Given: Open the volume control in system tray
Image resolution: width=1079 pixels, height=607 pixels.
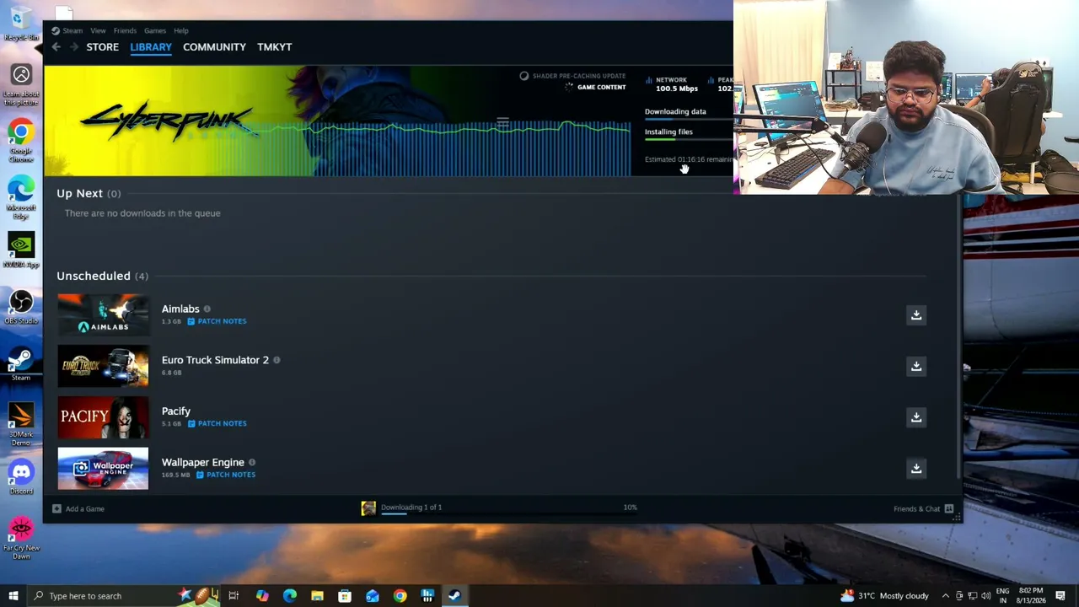Looking at the screenshot, I should [985, 596].
